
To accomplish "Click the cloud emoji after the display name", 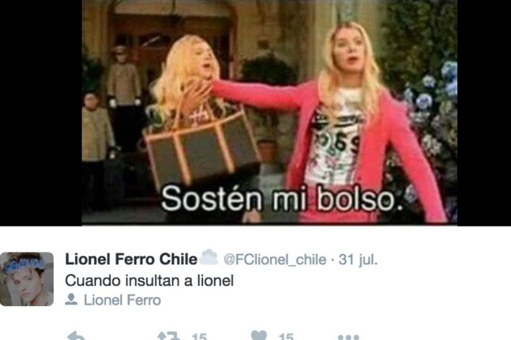I will [209, 258].
